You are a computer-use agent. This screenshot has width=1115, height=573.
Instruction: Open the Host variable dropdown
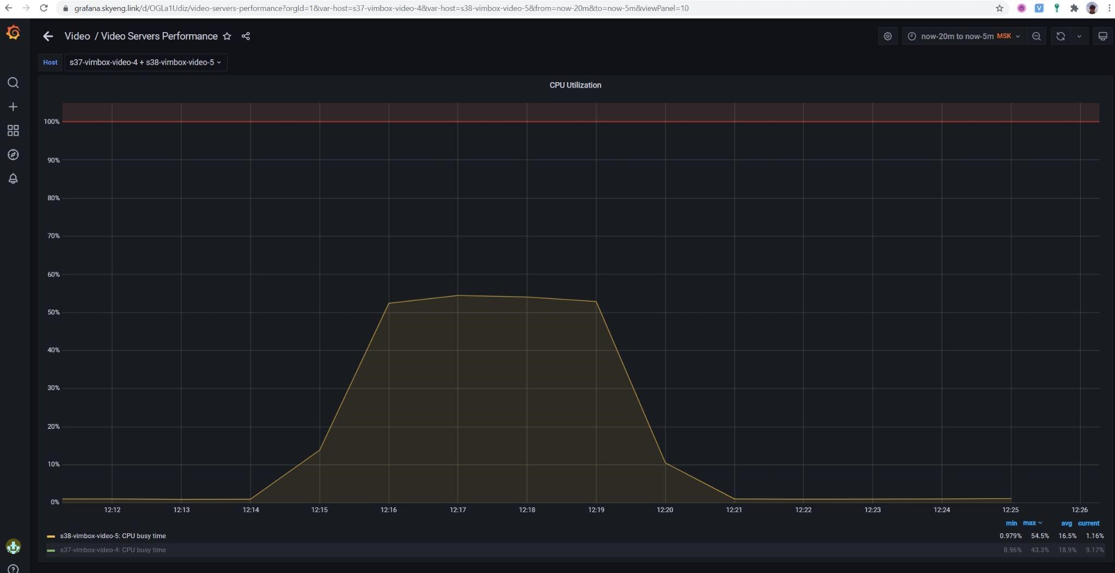(x=145, y=62)
